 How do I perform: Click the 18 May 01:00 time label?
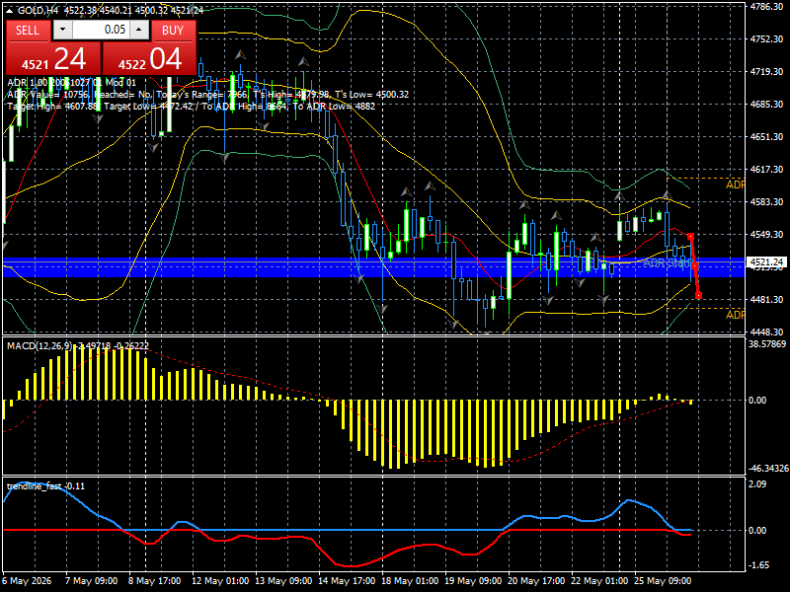[x=410, y=581]
